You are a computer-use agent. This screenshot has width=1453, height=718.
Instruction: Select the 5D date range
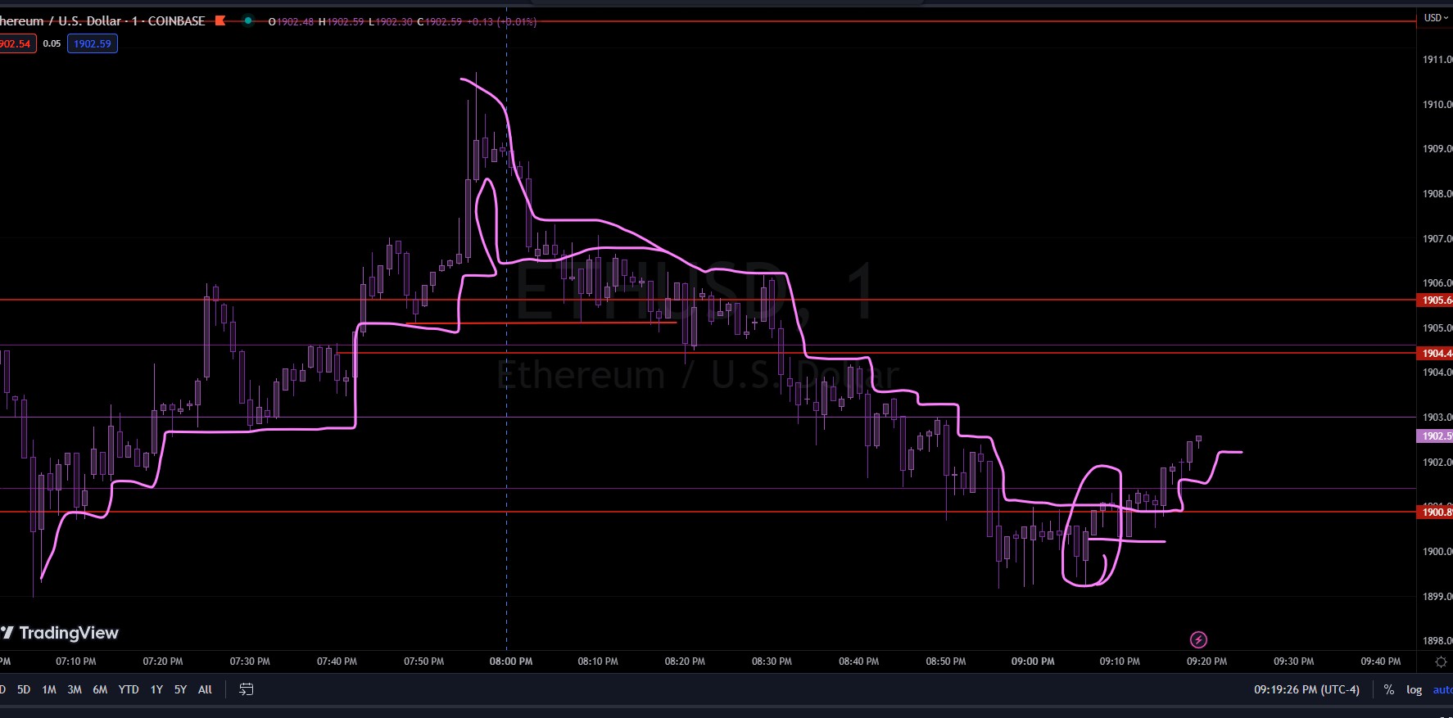24,689
